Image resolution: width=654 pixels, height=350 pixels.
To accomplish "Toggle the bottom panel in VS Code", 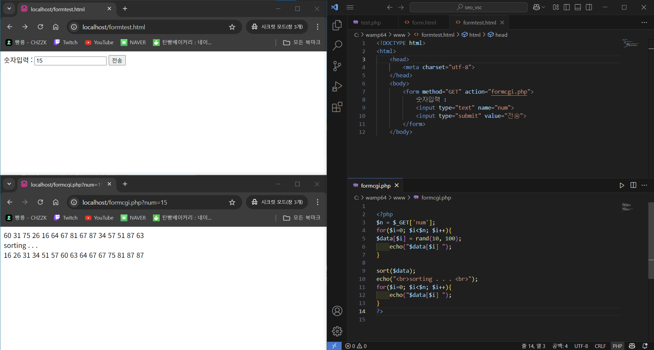I will 578,7.
